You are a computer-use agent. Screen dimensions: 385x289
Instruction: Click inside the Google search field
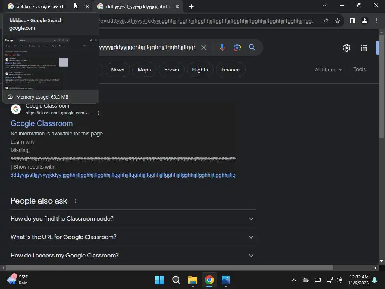[147, 47]
